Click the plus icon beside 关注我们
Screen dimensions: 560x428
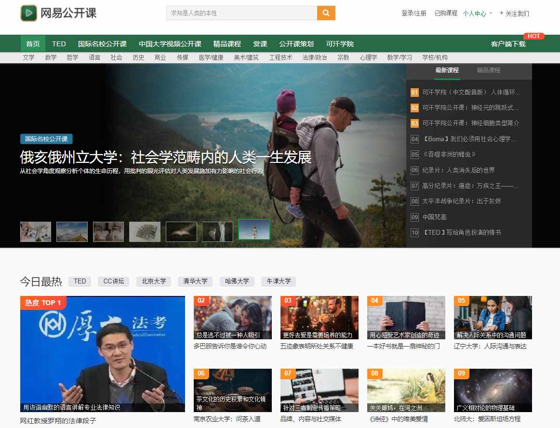pos(501,14)
